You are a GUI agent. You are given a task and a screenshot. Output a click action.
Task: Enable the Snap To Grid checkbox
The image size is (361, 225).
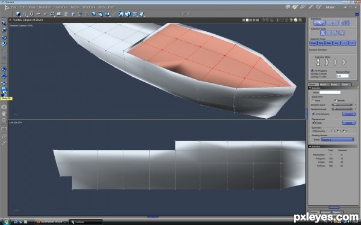pos(312,77)
